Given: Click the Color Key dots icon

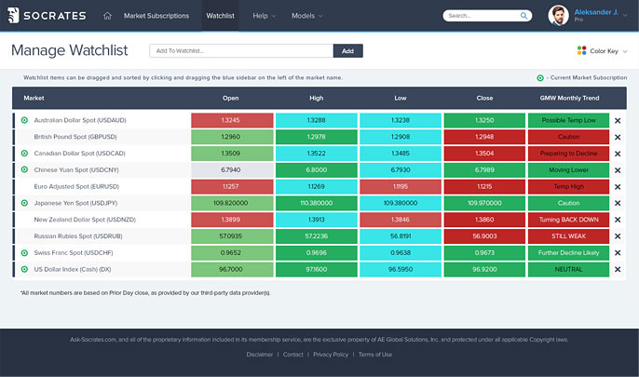Looking at the screenshot, I should point(581,50).
